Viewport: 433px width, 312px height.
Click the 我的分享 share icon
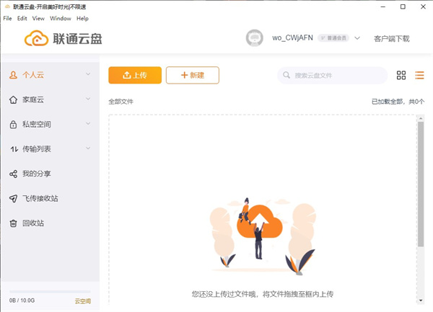pos(13,174)
